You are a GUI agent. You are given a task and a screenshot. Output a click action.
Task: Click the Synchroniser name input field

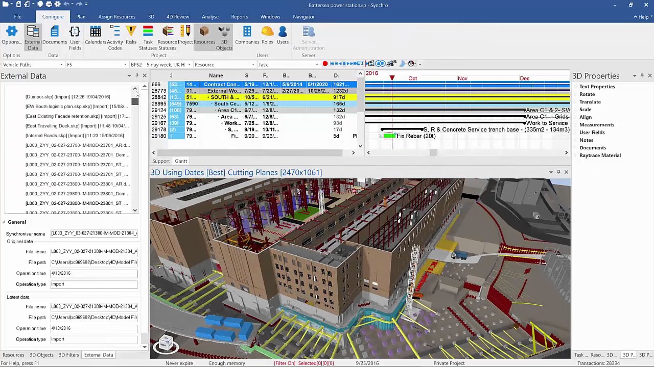click(94, 233)
